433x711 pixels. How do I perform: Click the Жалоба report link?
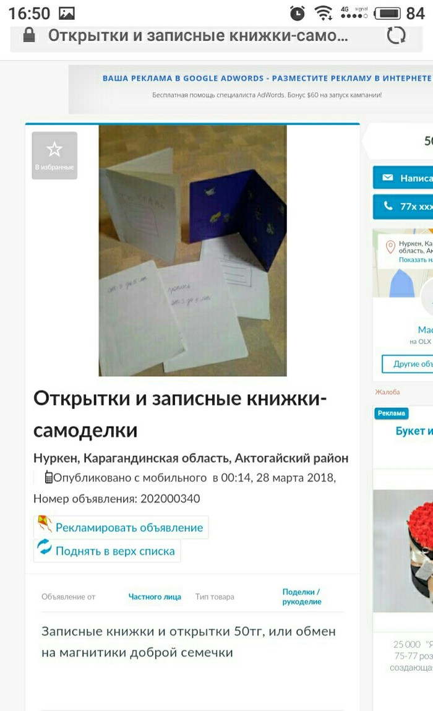pyautogui.click(x=387, y=392)
